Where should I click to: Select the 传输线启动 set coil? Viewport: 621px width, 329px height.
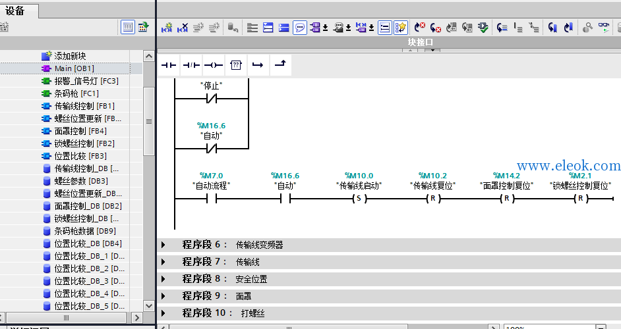pos(359,199)
